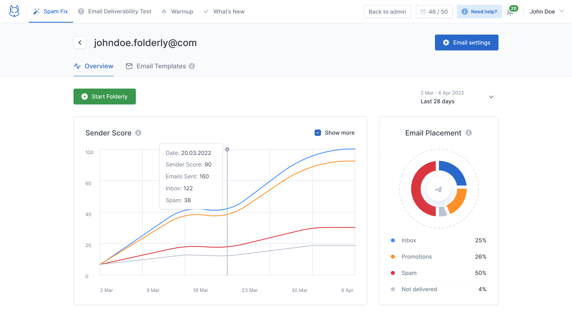Uncheck the Show more checkbox
Screen dimensions: 572x317
click(318, 132)
